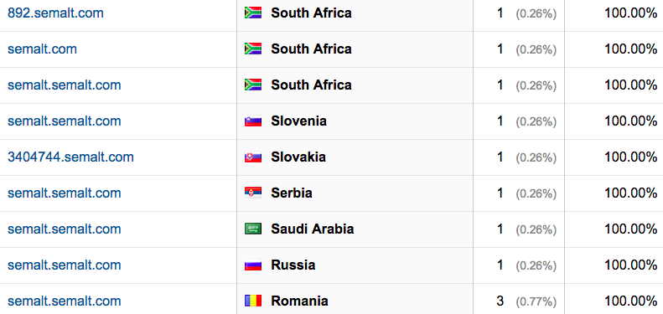The height and width of the screenshot is (314, 663).
Task: Follow semalt.semalt.com link in Saudi Arabia row
Action: click(x=65, y=229)
